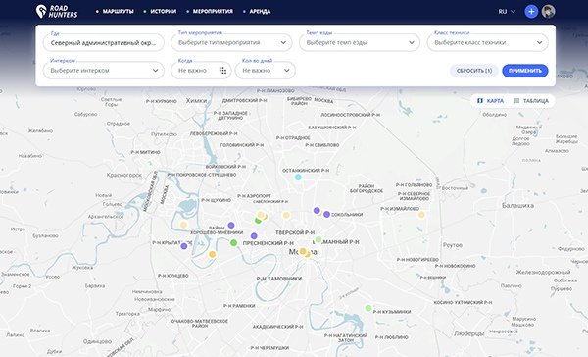
Task: Click the Сбросить (1) reset button
Action: pyautogui.click(x=474, y=71)
